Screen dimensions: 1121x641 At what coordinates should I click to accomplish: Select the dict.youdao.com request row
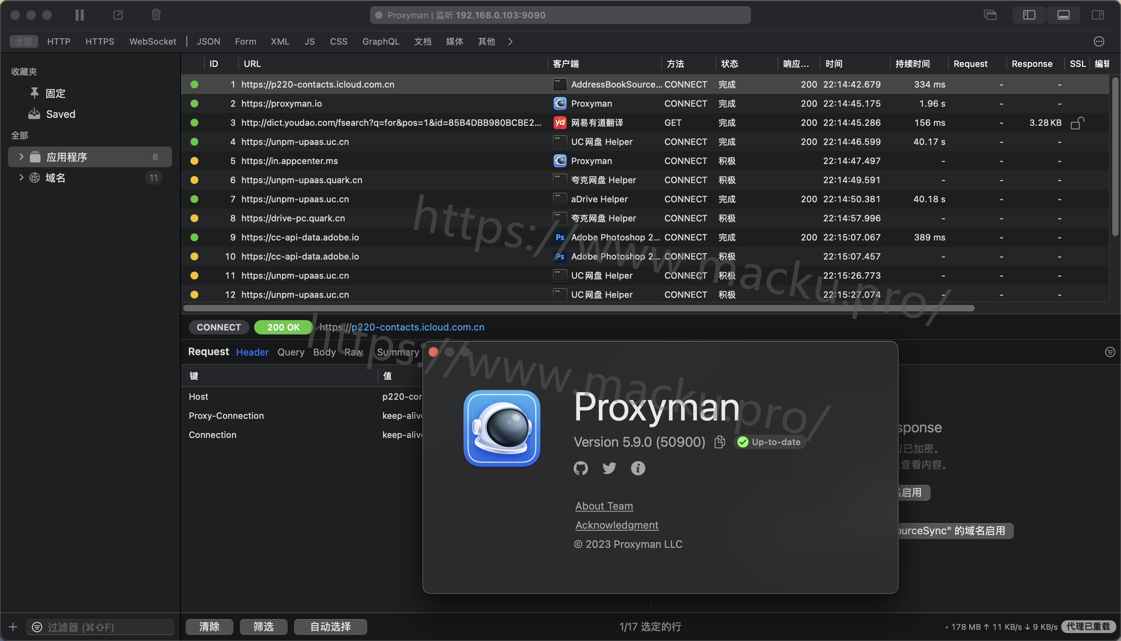(x=645, y=122)
